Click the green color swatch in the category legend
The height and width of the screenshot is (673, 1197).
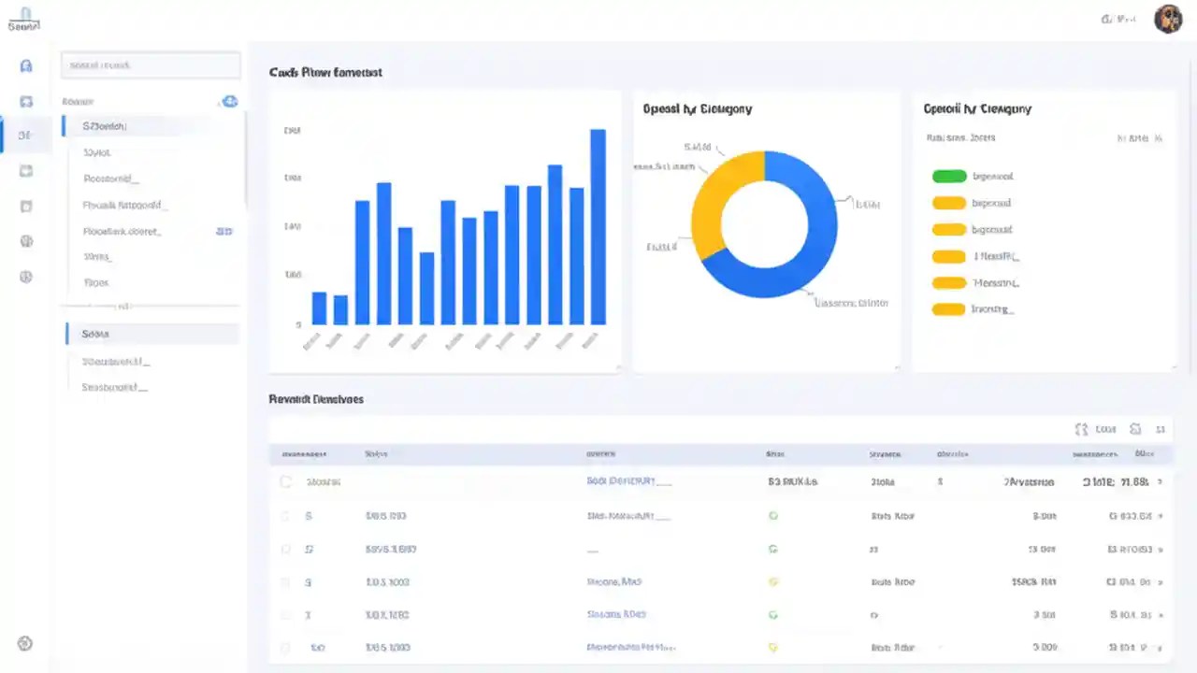pos(948,176)
